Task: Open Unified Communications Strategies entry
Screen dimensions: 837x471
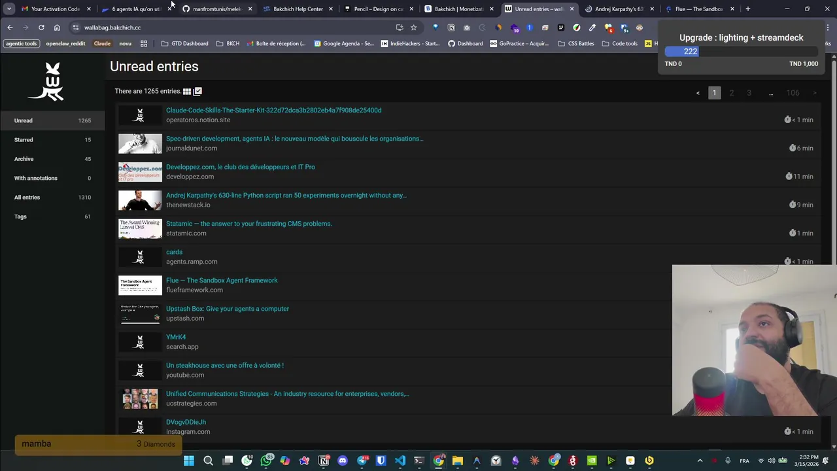Action: click(287, 394)
